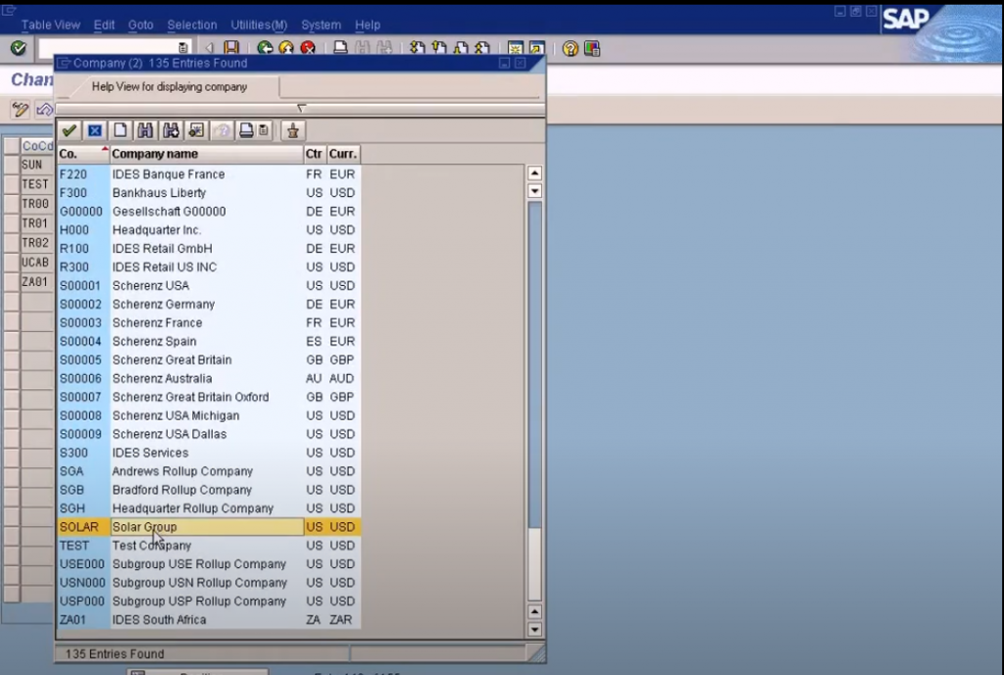Viewport: 1004px width, 675px height.
Task: Click the green Enter checkmark in main toolbar
Action: (19, 48)
